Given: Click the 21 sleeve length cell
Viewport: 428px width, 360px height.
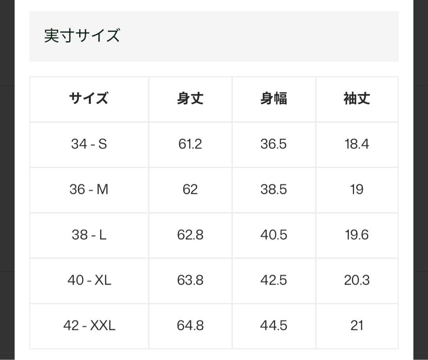Looking at the screenshot, I should [357, 326].
